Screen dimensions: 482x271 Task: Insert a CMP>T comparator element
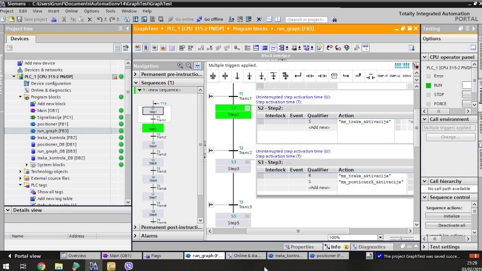[383, 76]
